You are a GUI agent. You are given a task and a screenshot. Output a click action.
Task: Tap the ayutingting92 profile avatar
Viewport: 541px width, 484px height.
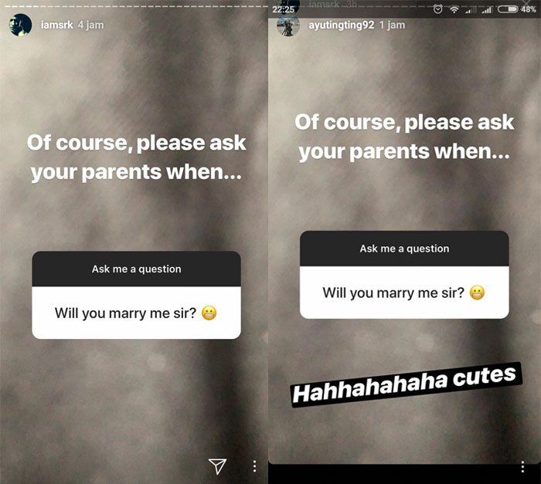pos(288,25)
